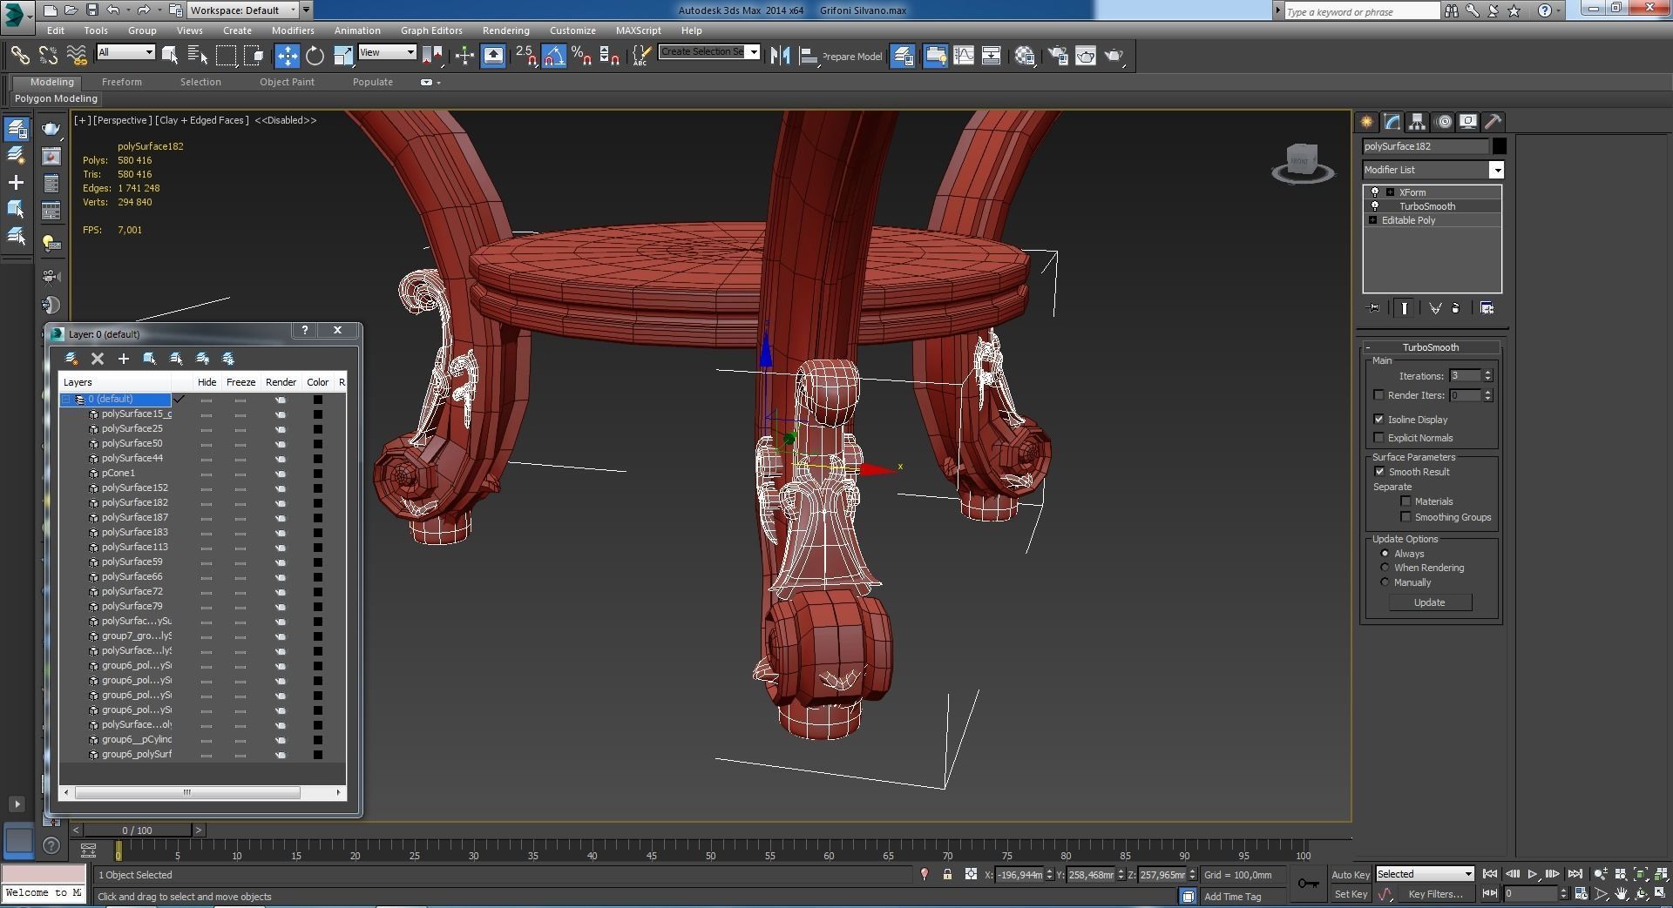Click the Add Time Tag label
This screenshot has height=908, width=1673.
[1232, 897]
